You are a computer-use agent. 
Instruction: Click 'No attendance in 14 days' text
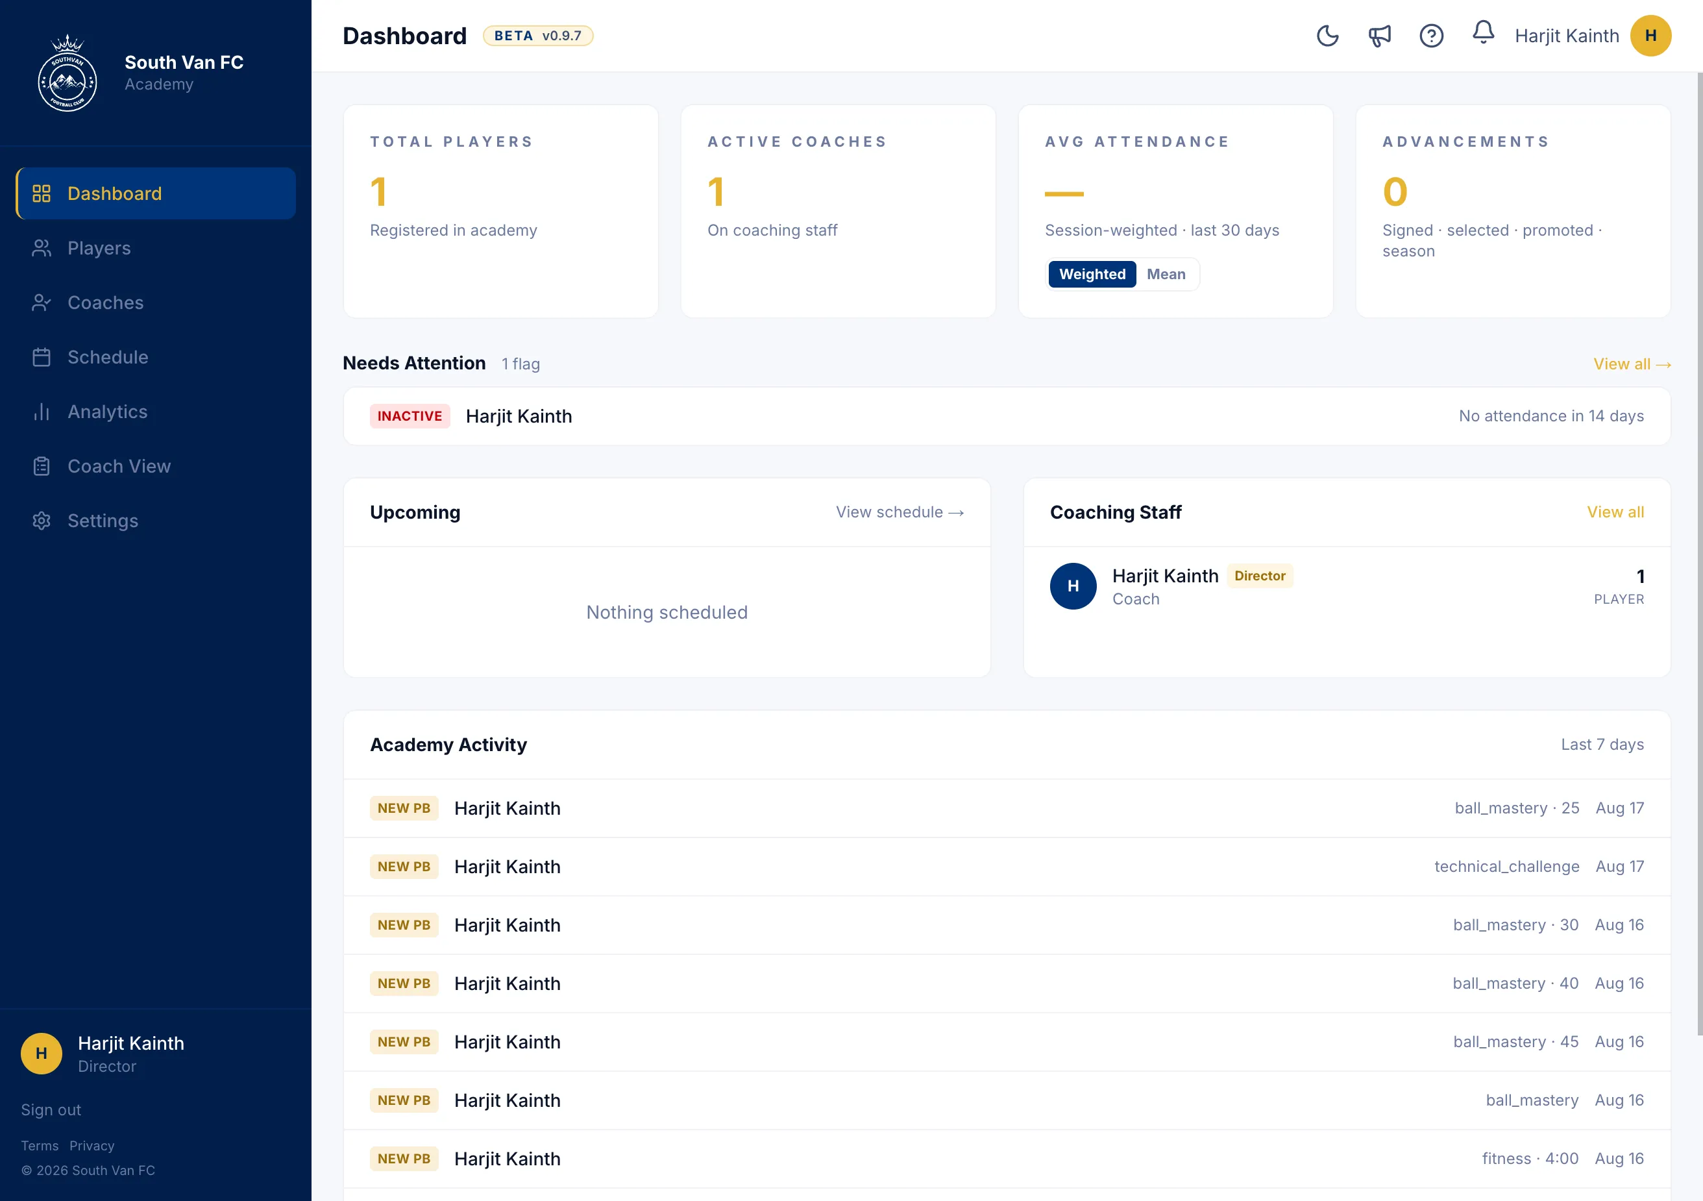coord(1551,416)
